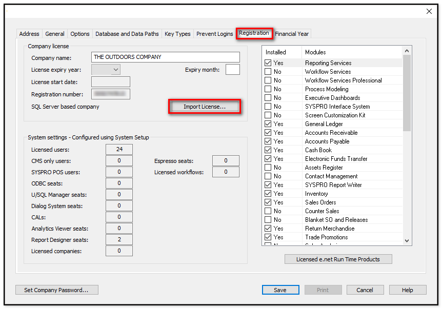Select the Prevent Logins tab
The image size is (442, 309).
pos(214,34)
